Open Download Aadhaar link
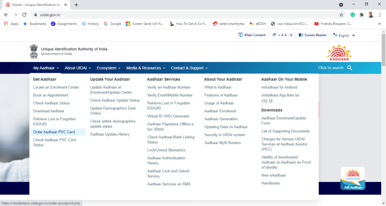 point(49,111)
